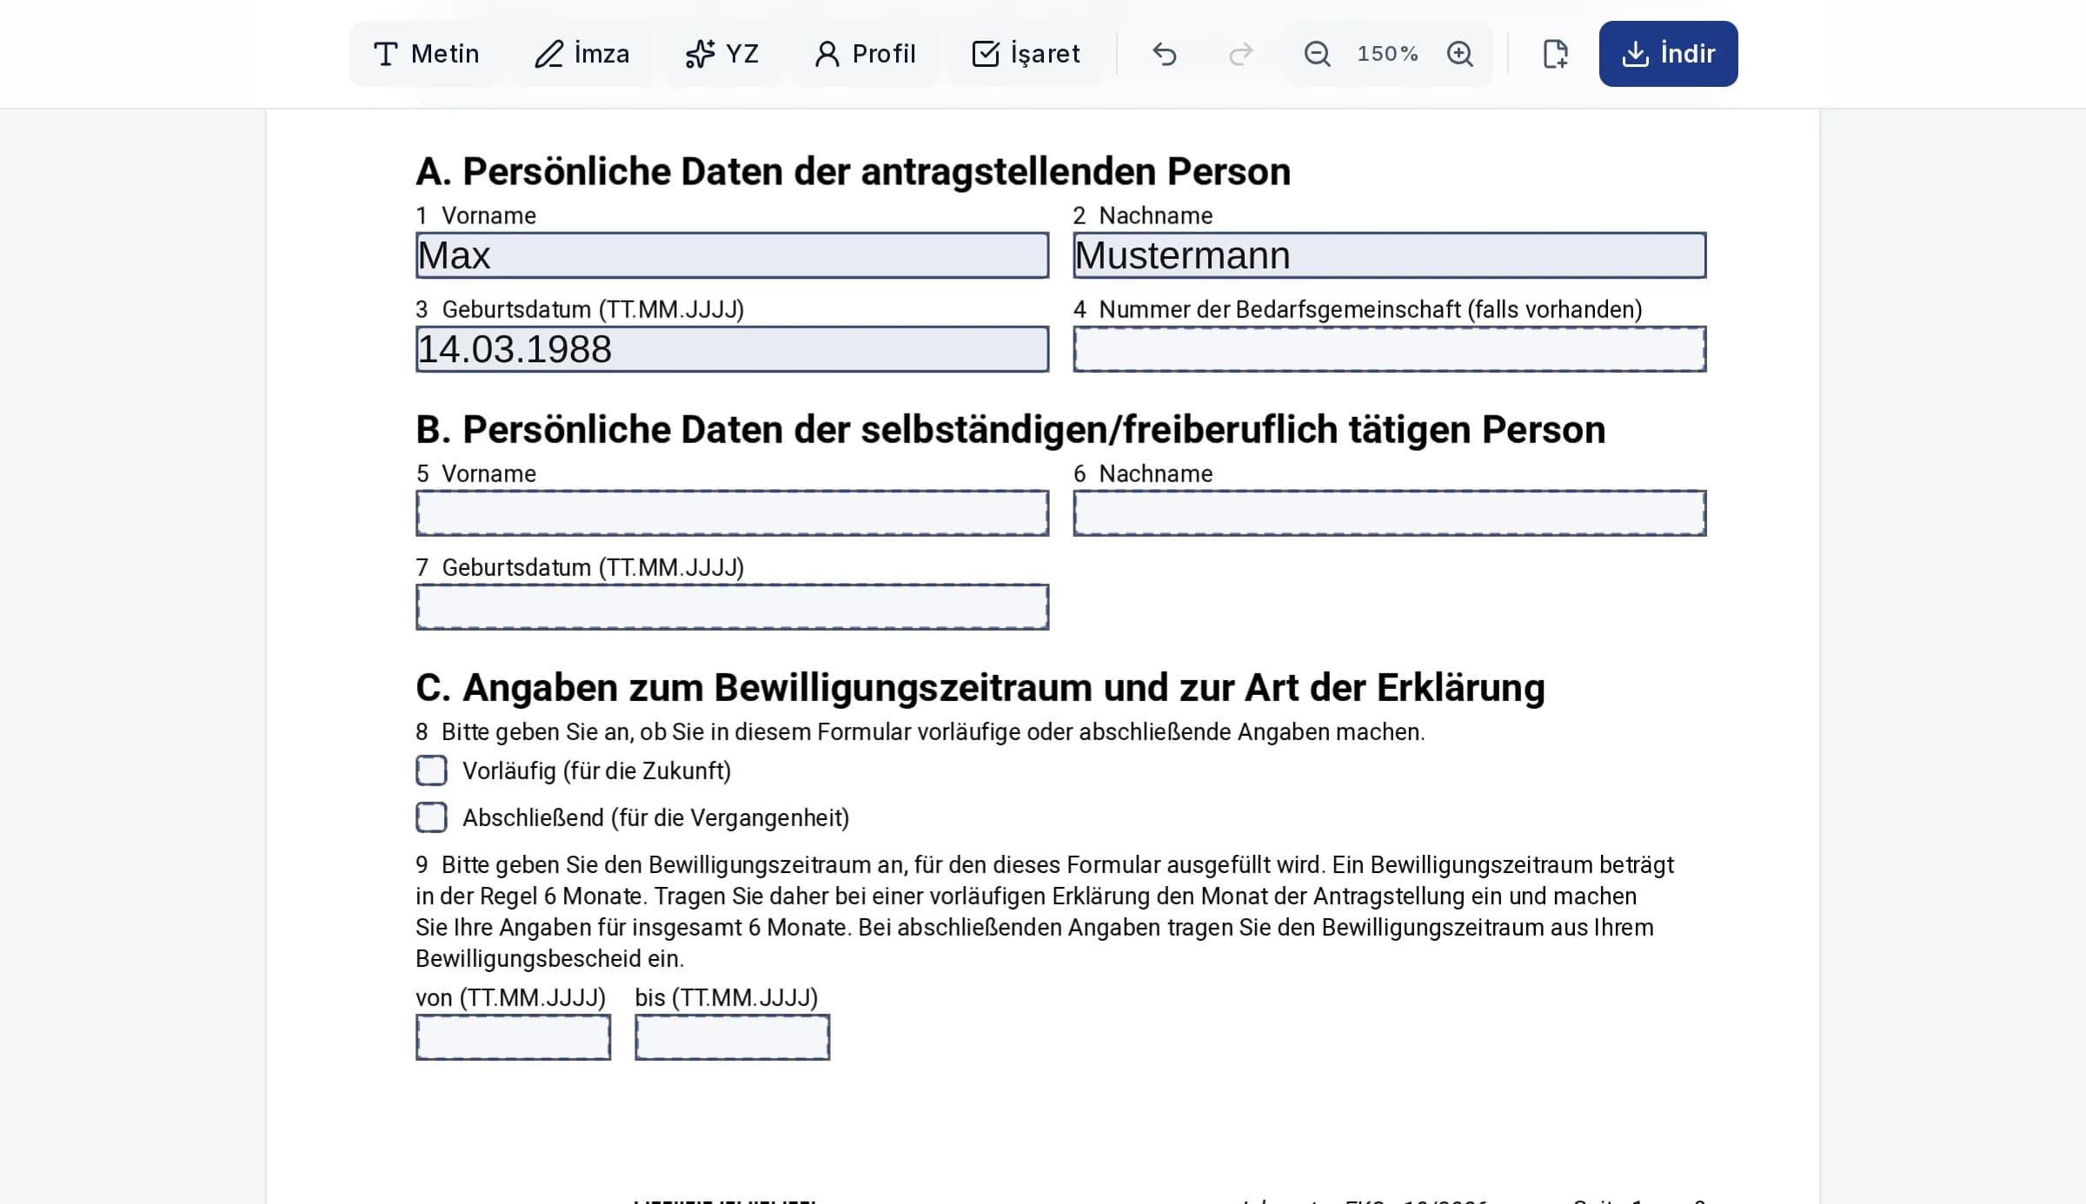Focus the field 7 Geburtsdatum input

(732, 607)
